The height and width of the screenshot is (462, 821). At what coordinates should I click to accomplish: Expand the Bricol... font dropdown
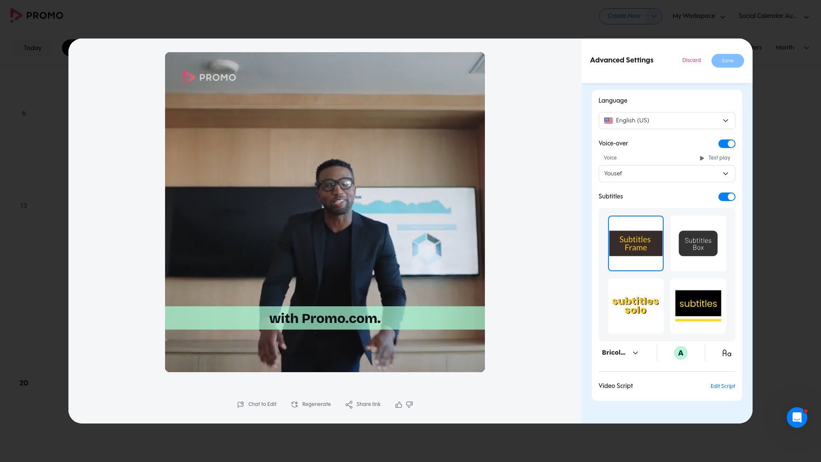pos(620,353)
